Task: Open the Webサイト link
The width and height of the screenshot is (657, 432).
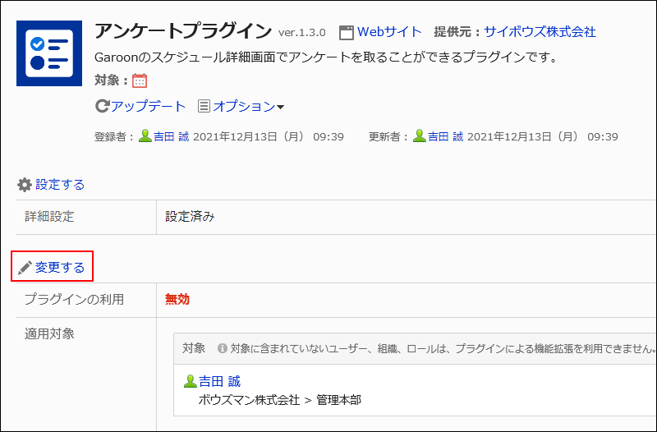Action: [x=389, y=32]
